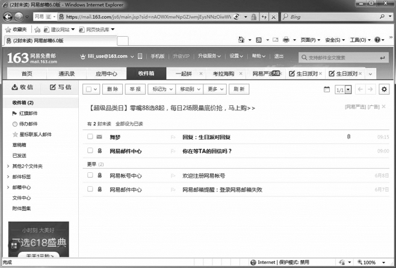
Task: Click the 严选618盛典 ad thumbnail
Action: click(x=39, y=239)
